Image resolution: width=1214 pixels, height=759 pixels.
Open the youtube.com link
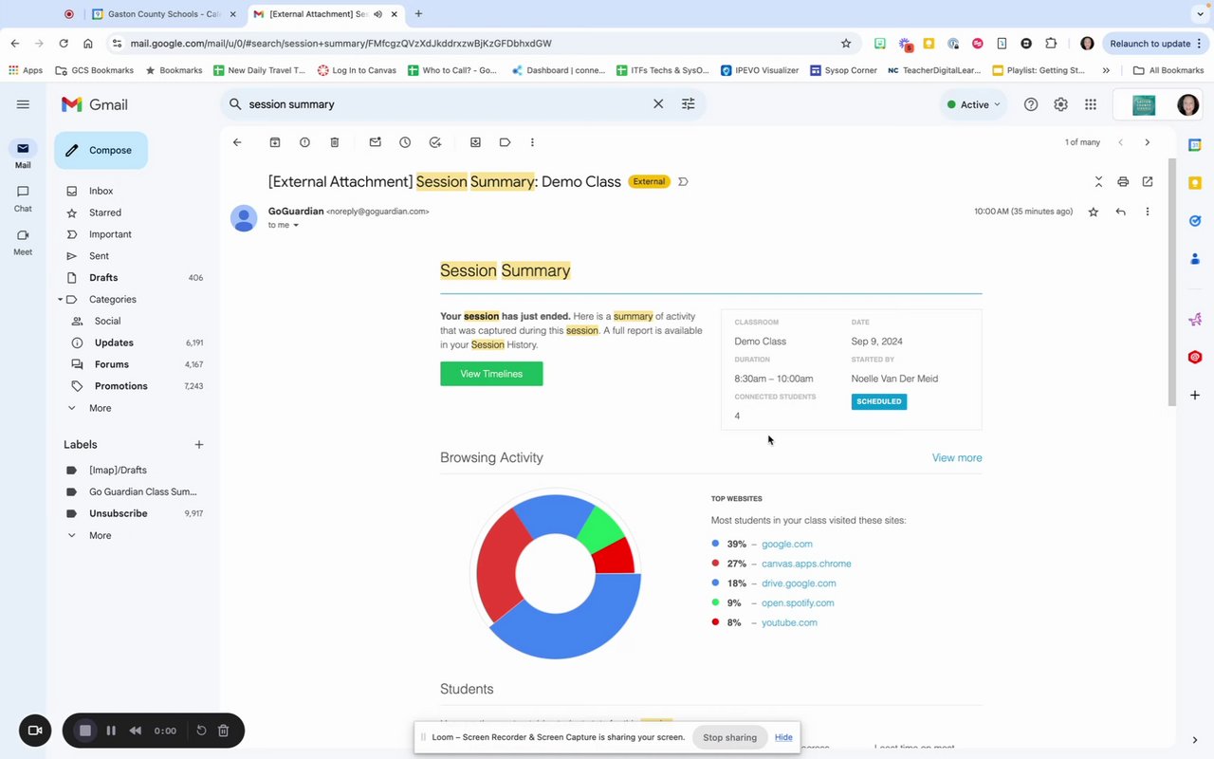(x=789, y=623)
